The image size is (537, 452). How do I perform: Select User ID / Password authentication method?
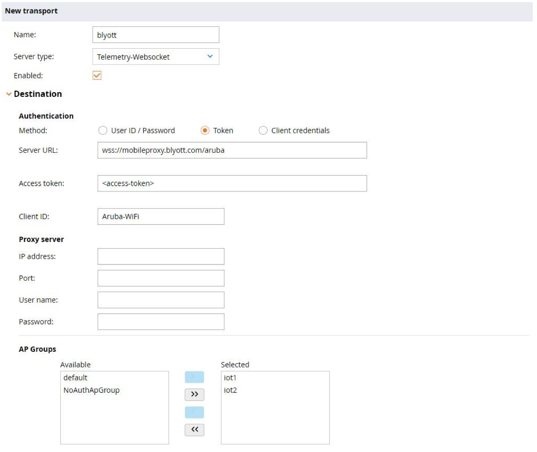101,130
